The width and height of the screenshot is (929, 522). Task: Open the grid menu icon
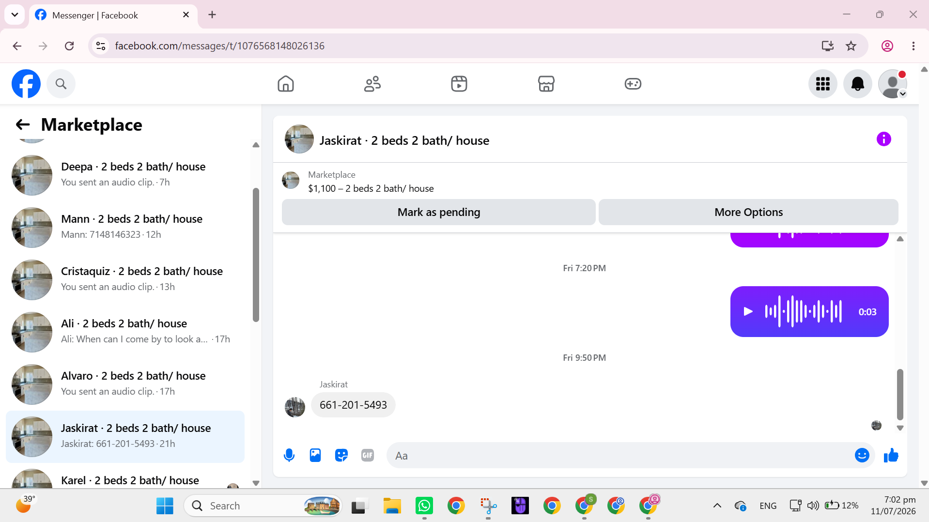pyautogui.click(x=823, y=84)
